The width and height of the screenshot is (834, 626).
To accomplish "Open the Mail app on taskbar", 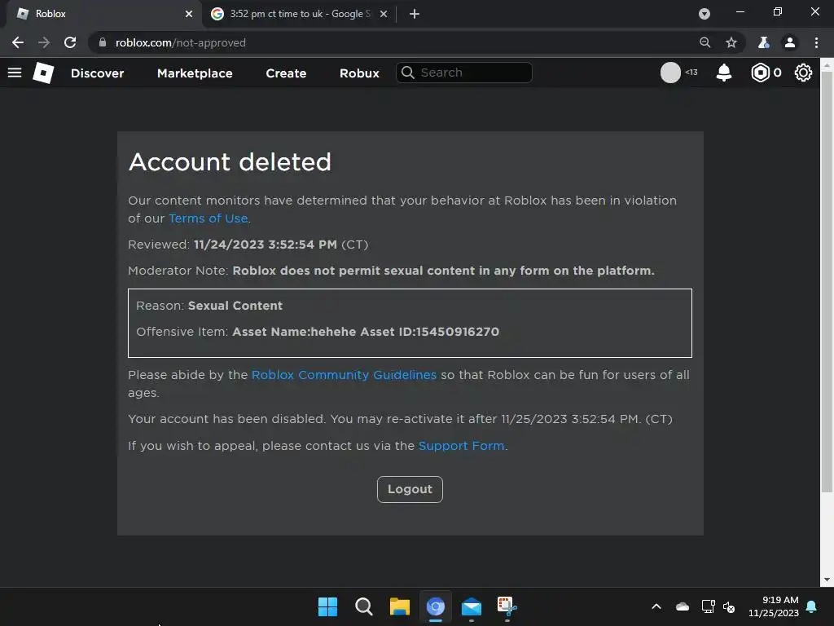I will tap(472, 606).
